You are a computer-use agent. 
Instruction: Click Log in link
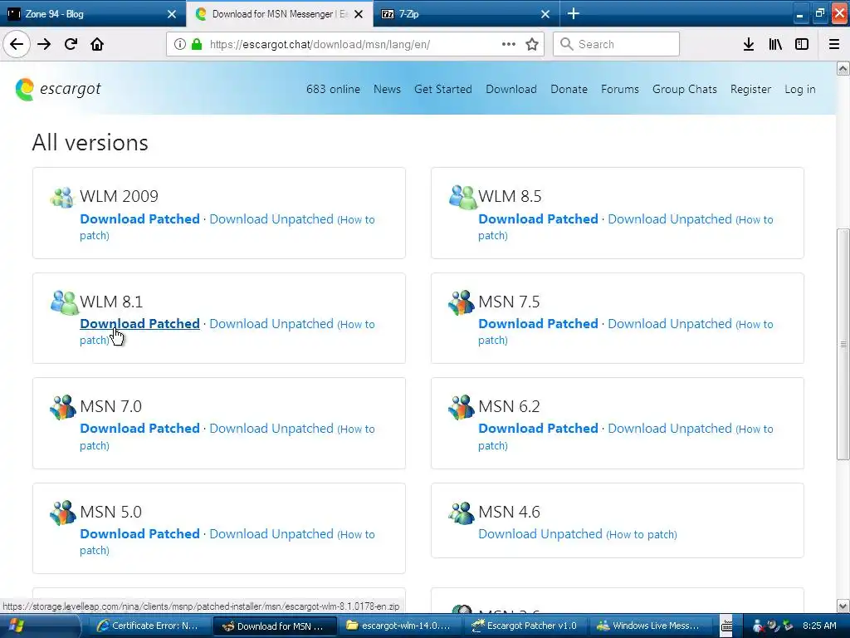point(799,89)
